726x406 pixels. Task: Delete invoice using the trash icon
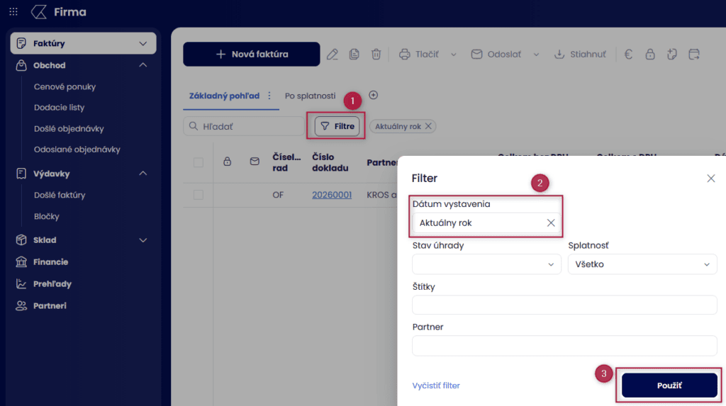(x=376, y=55)
